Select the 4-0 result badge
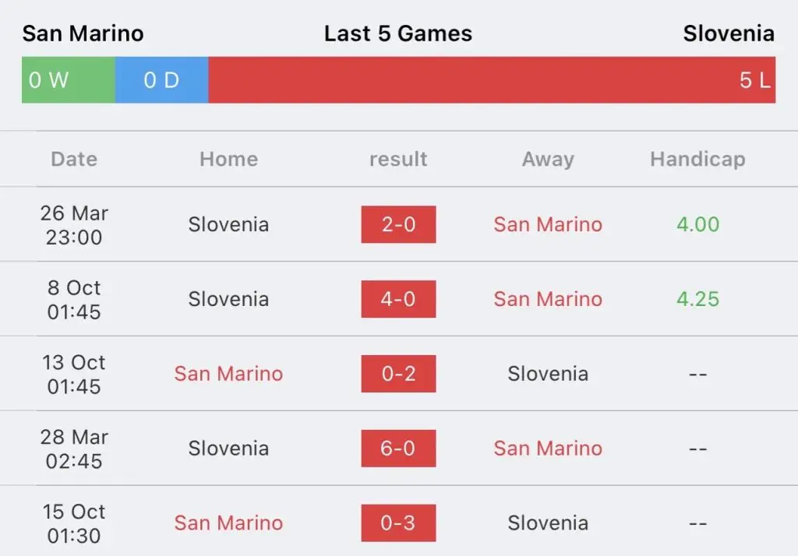Screen dimensions: 798x556 [x=398, y=299]
